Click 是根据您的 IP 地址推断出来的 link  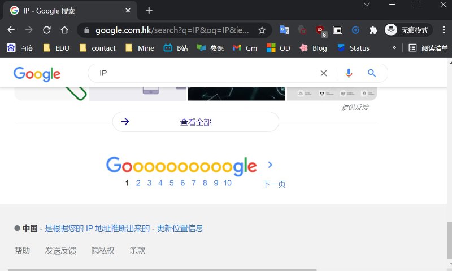pos(97,229)
